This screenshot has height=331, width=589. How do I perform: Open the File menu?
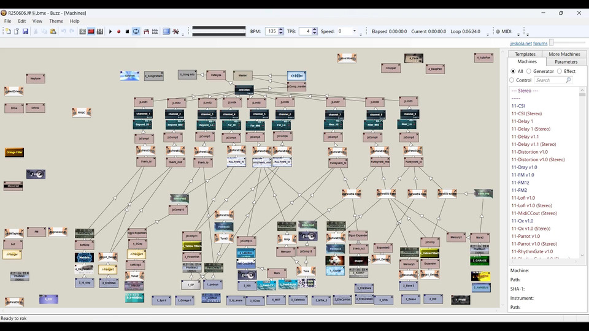click(x=7, y=21)
